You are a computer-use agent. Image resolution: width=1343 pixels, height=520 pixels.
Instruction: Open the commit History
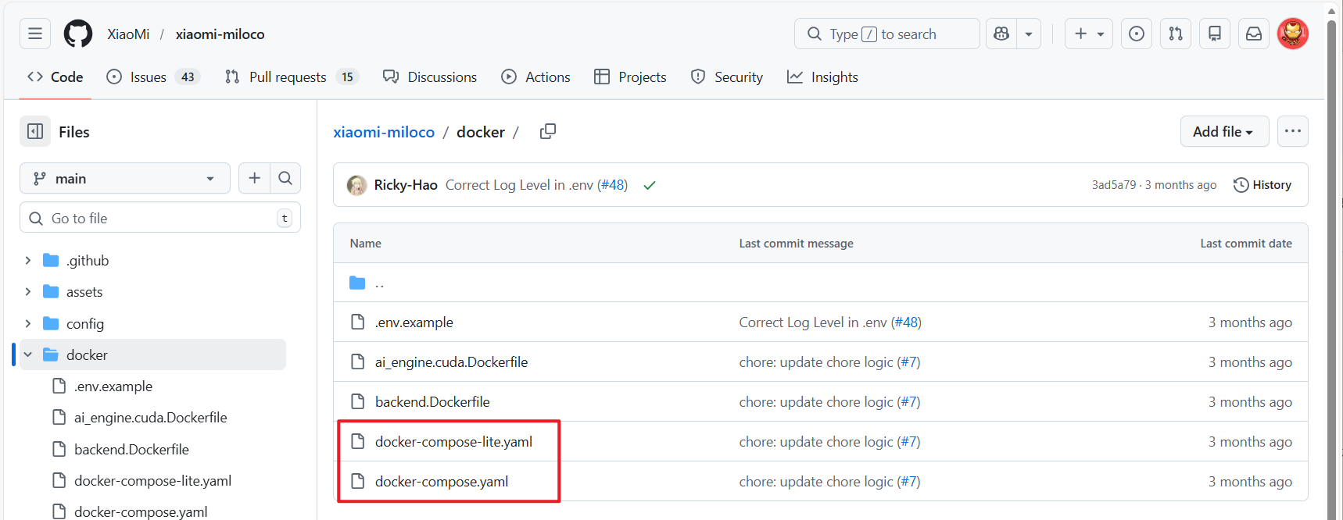(x=1262, y=185)
